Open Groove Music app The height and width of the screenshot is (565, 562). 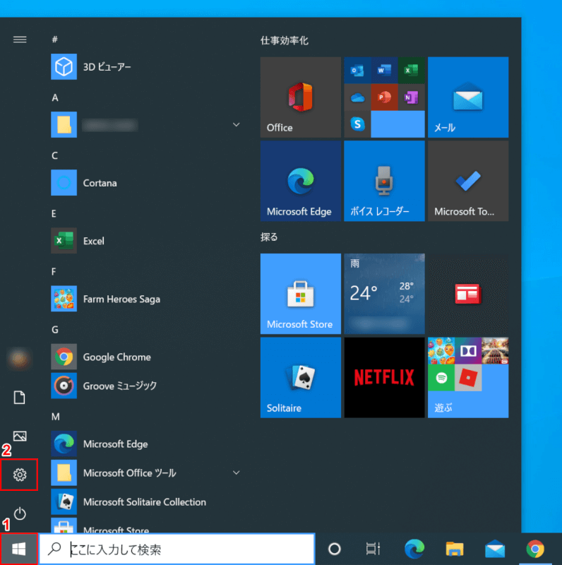pos(144,386)
